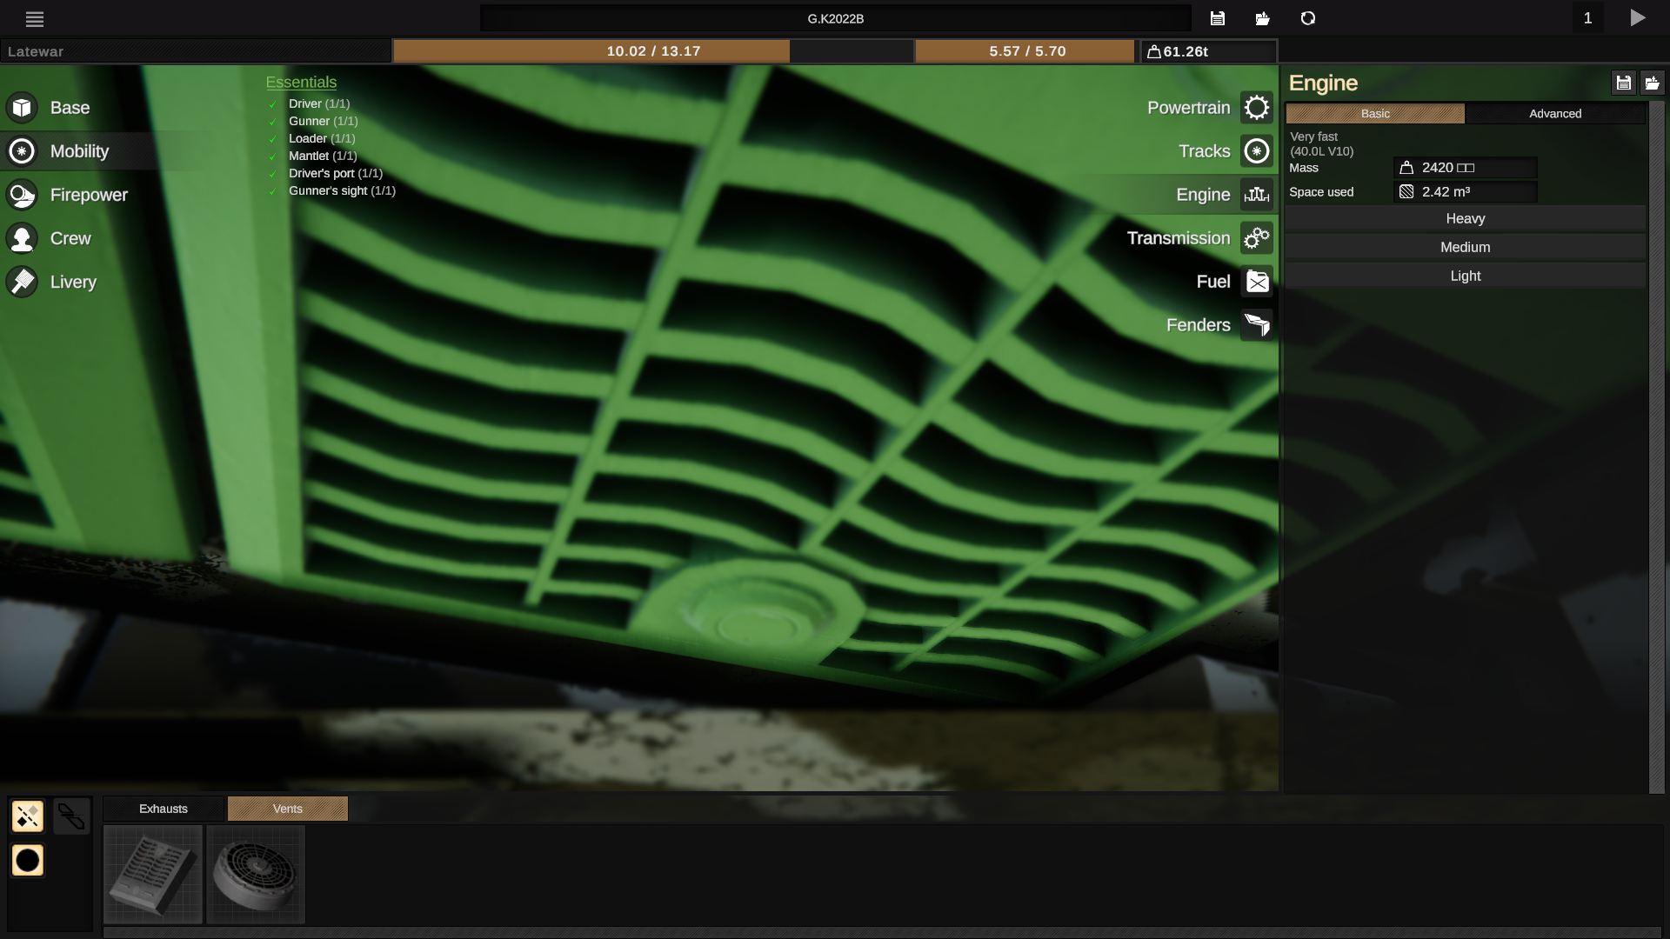The width and height of the screenshot is (1670, 939).
Task: Select the Engine icon
Action: click(x=1257, y=195)
